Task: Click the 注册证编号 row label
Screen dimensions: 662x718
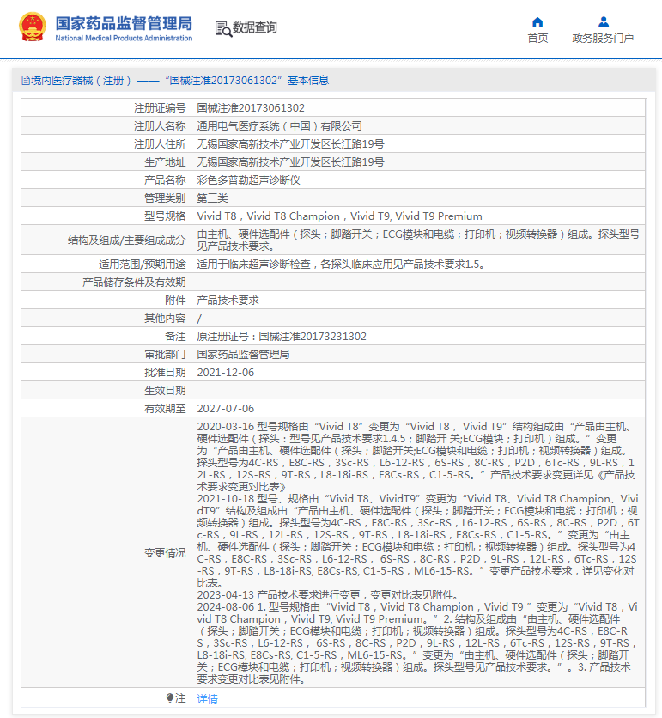Action: [160, 107]
